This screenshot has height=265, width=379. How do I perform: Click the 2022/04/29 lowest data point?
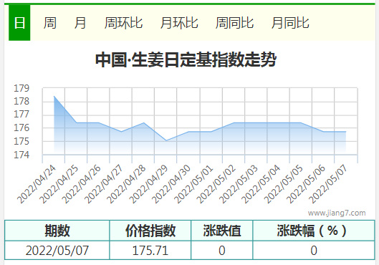166,140
